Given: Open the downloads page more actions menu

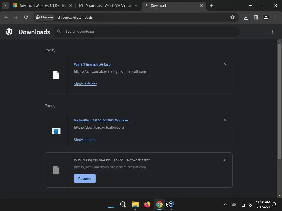Looking at the screenshot, I should [x=273, y=32].
